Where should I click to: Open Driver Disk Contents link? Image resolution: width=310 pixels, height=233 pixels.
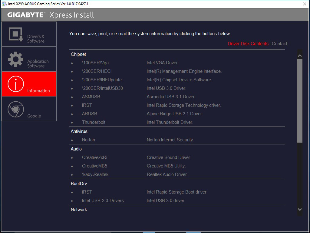click(248, 44)
